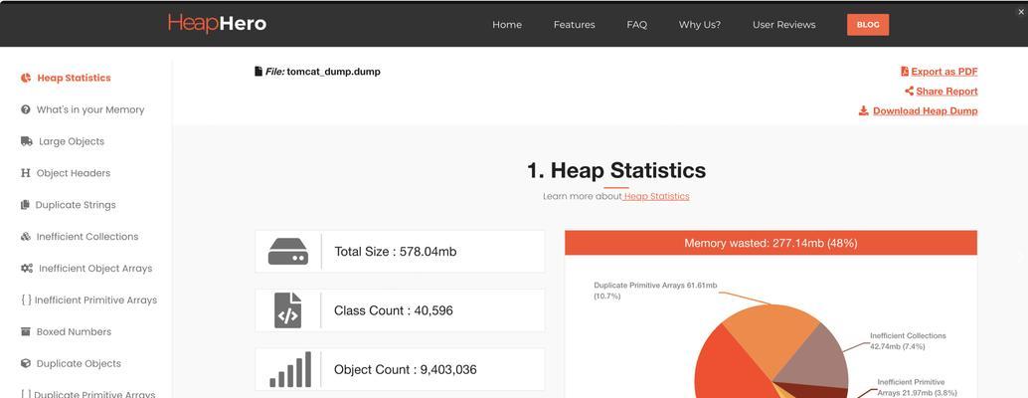
Task: Click the hard drive icon for Total Size
Action: (x=287, y=251)
